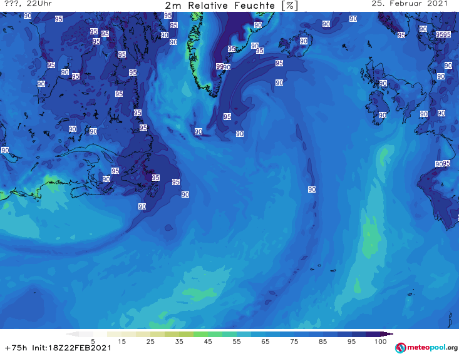The width and height of the screenshot is (459, 354).
Task: Click the legend tick value '85'
Action: click(322, 341)
